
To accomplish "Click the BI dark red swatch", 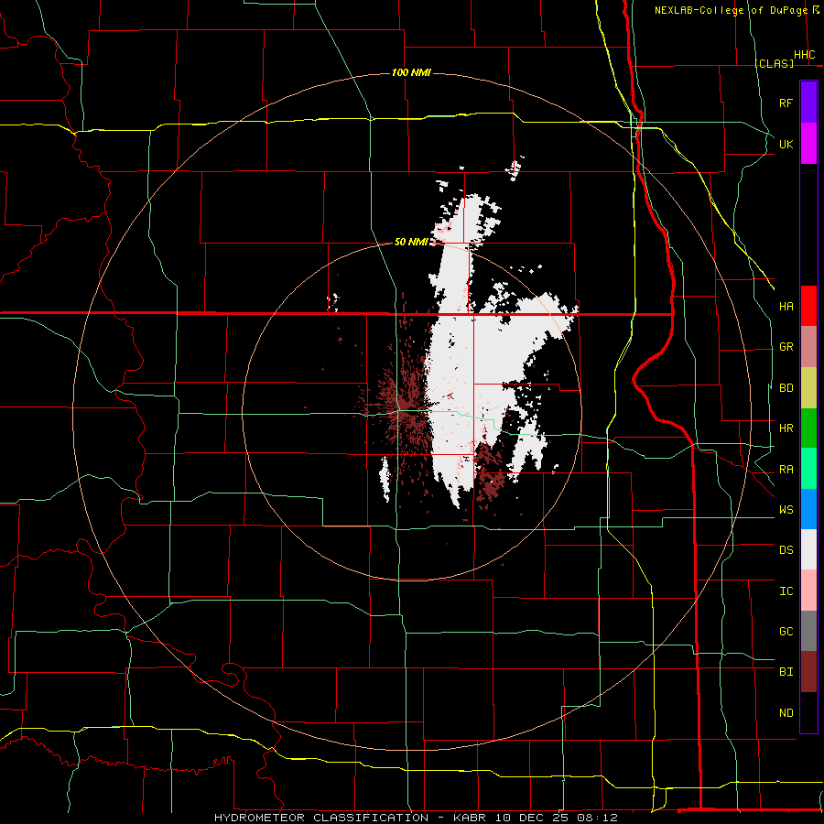I will point(808,672).
